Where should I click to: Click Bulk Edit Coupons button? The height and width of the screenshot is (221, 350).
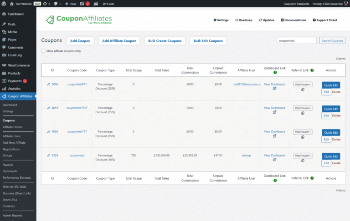pyautogui.click(x=208, y=41)
